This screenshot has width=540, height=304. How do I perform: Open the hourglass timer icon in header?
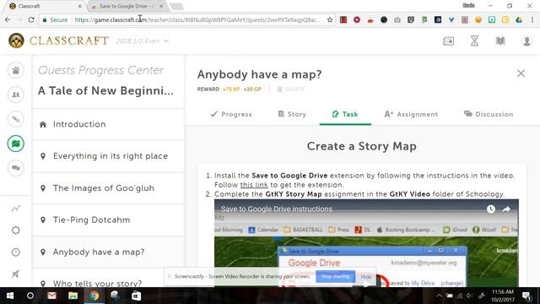[474, 41]
